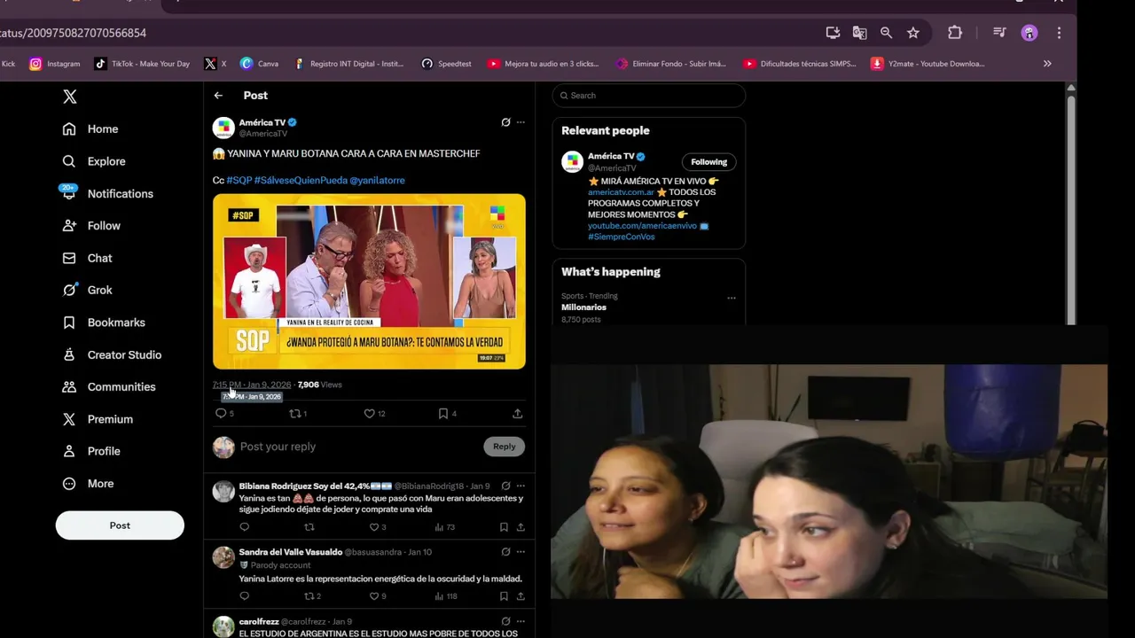Click the zoom magnifier in address bar
The image size is (1135, 638).
click(886, 33)
